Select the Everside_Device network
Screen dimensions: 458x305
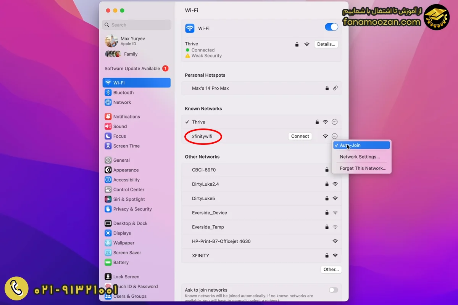261,213
